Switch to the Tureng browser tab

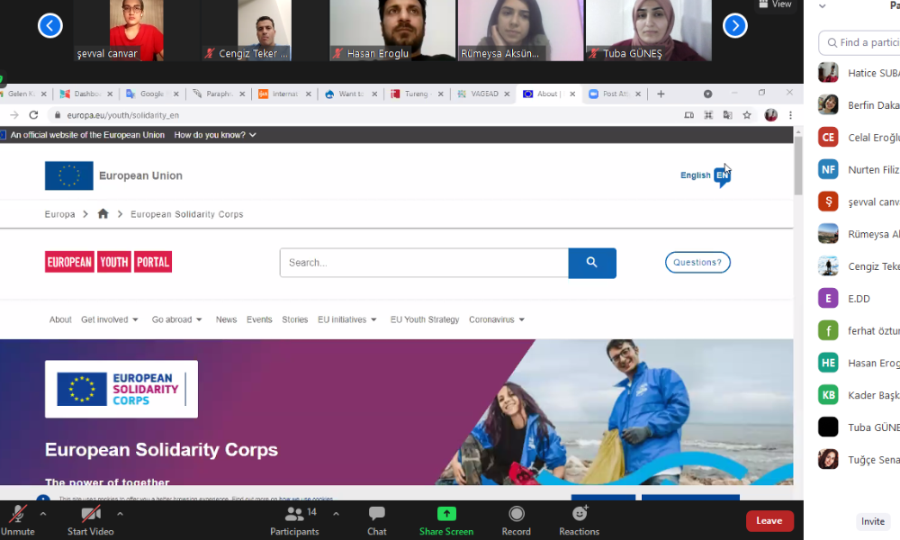coord(415,94)
